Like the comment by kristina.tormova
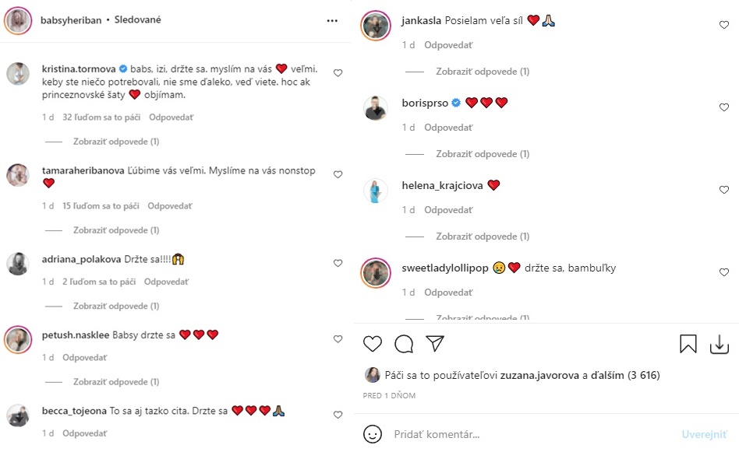The image size is (739, 452). click(x=338, y=73)
